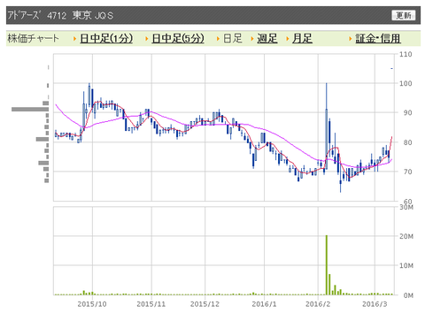Viewport: 425px width, 321px height.
Task: Click orange arrow before 日足
Action: [218, 39]
